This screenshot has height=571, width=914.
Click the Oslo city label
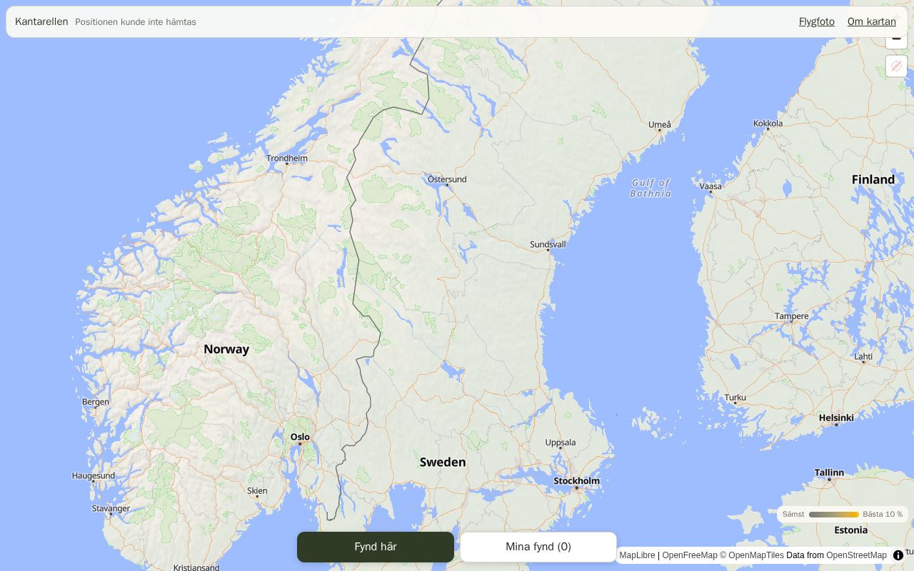300,437
